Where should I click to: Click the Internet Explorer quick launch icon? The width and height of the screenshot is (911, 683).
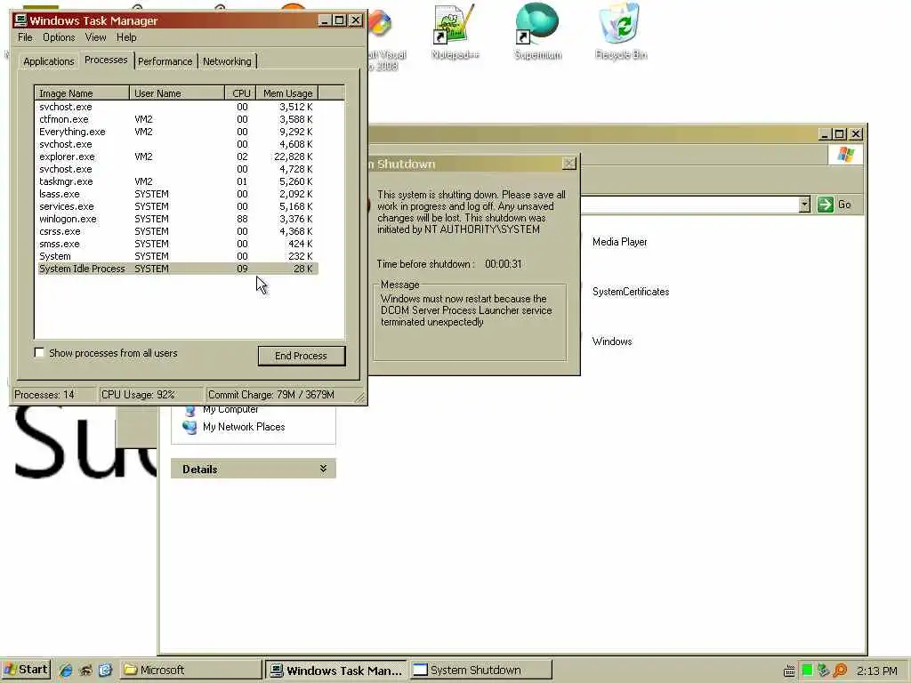(66, 671)
